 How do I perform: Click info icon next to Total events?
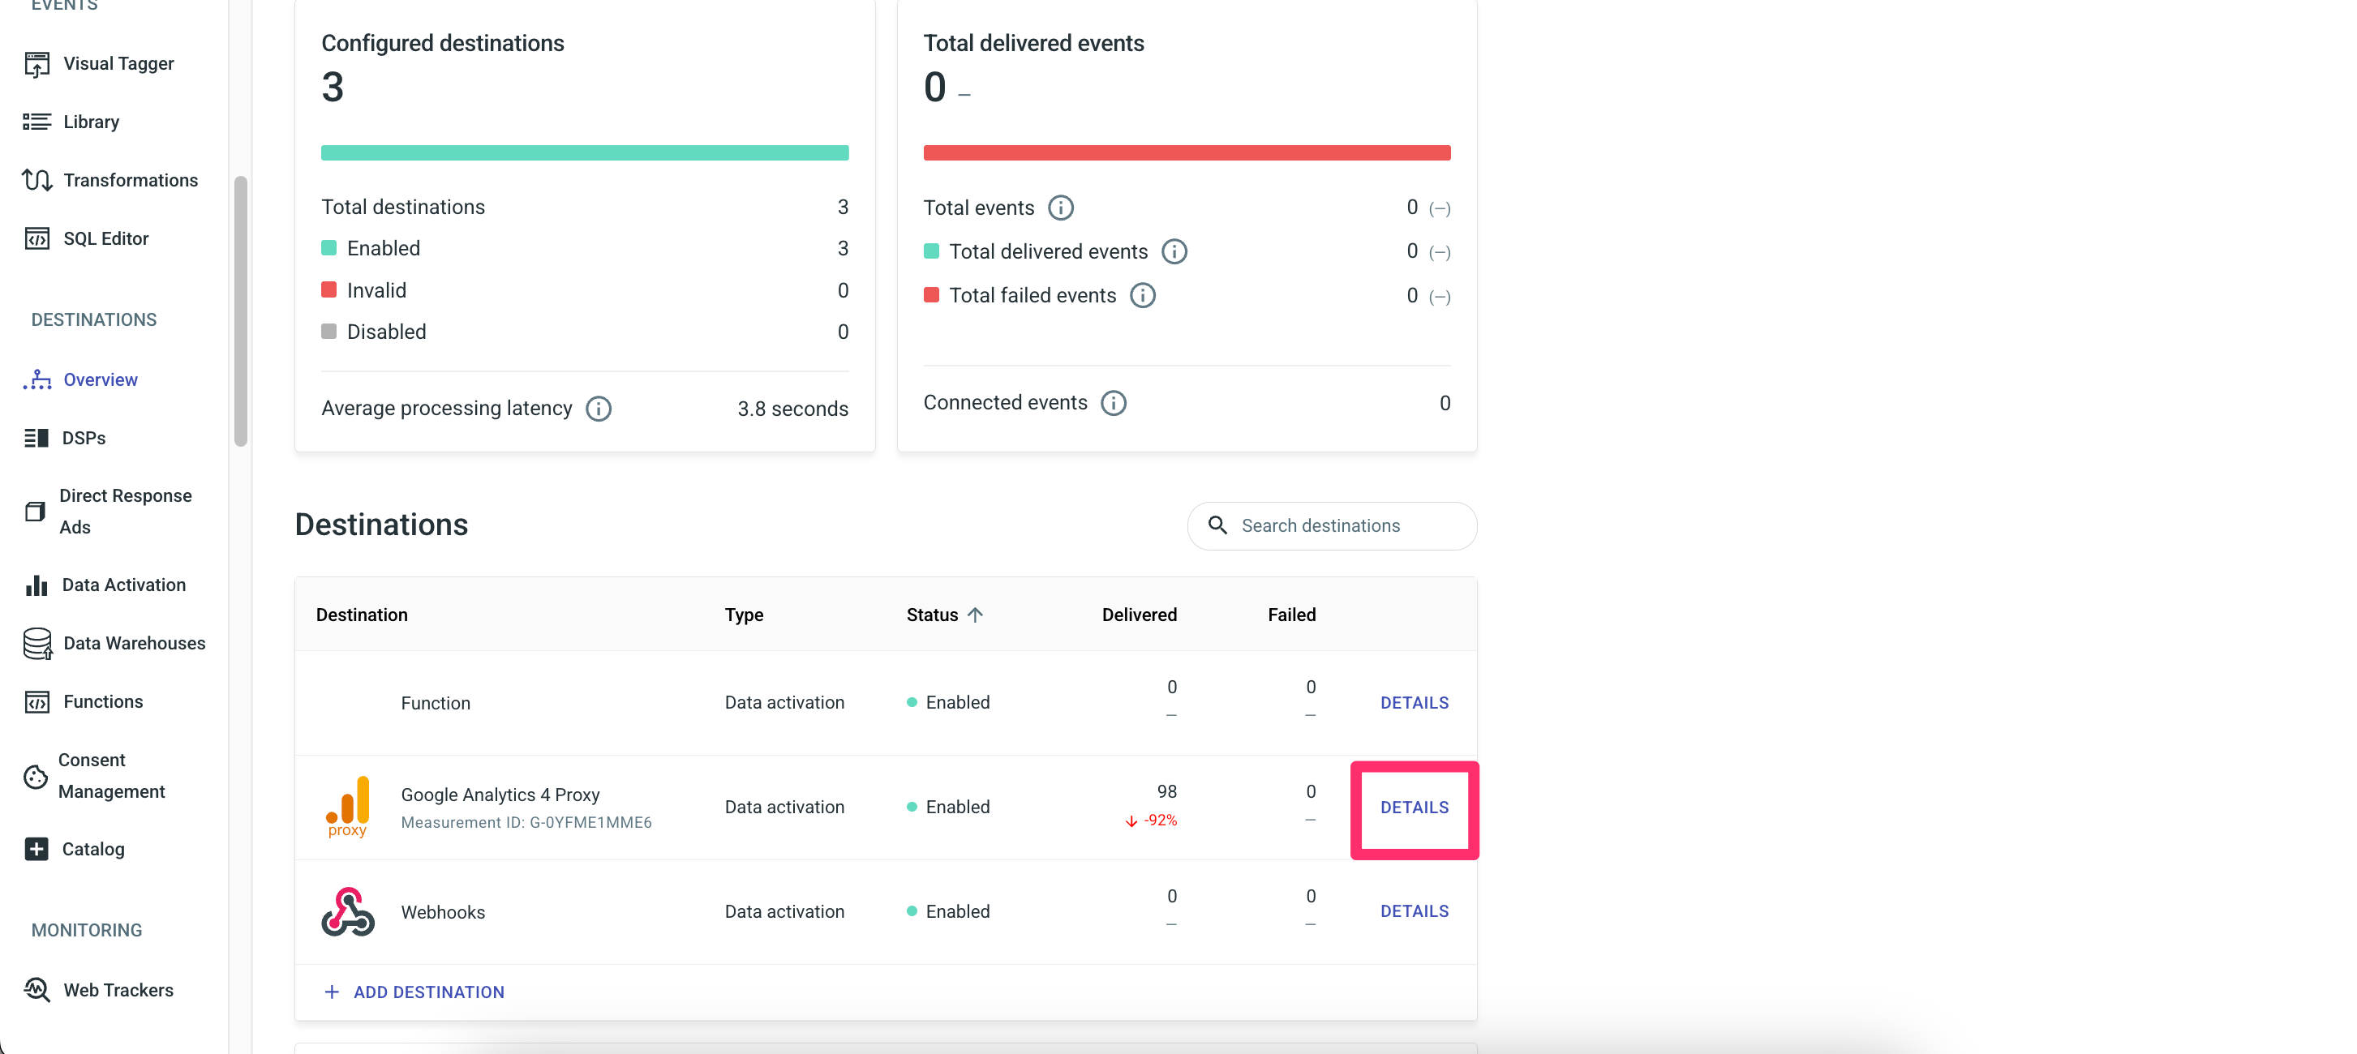pos(1060,208)
